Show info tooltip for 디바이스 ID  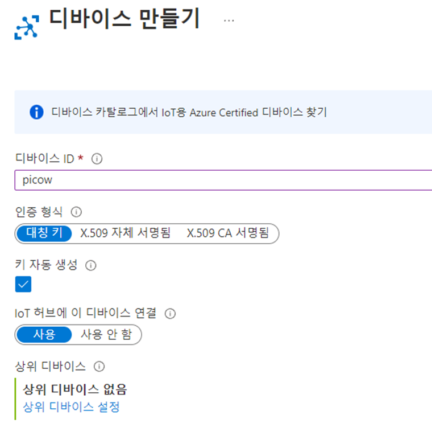coord(97,159)
